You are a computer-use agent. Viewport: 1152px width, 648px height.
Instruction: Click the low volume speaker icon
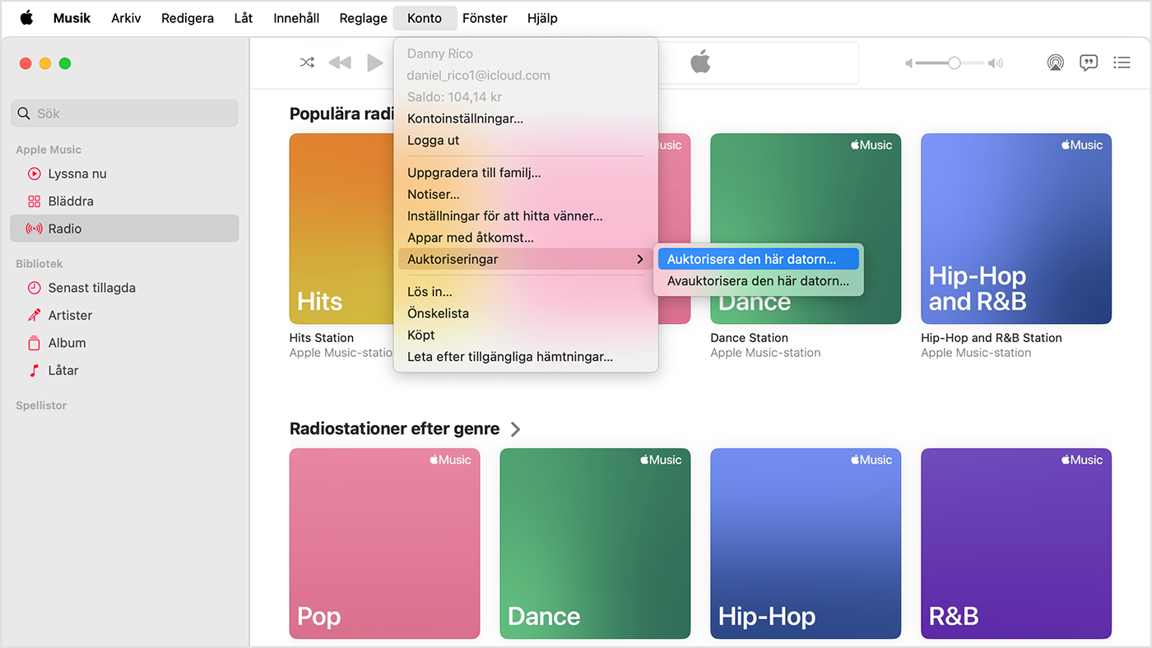point(909,63)
